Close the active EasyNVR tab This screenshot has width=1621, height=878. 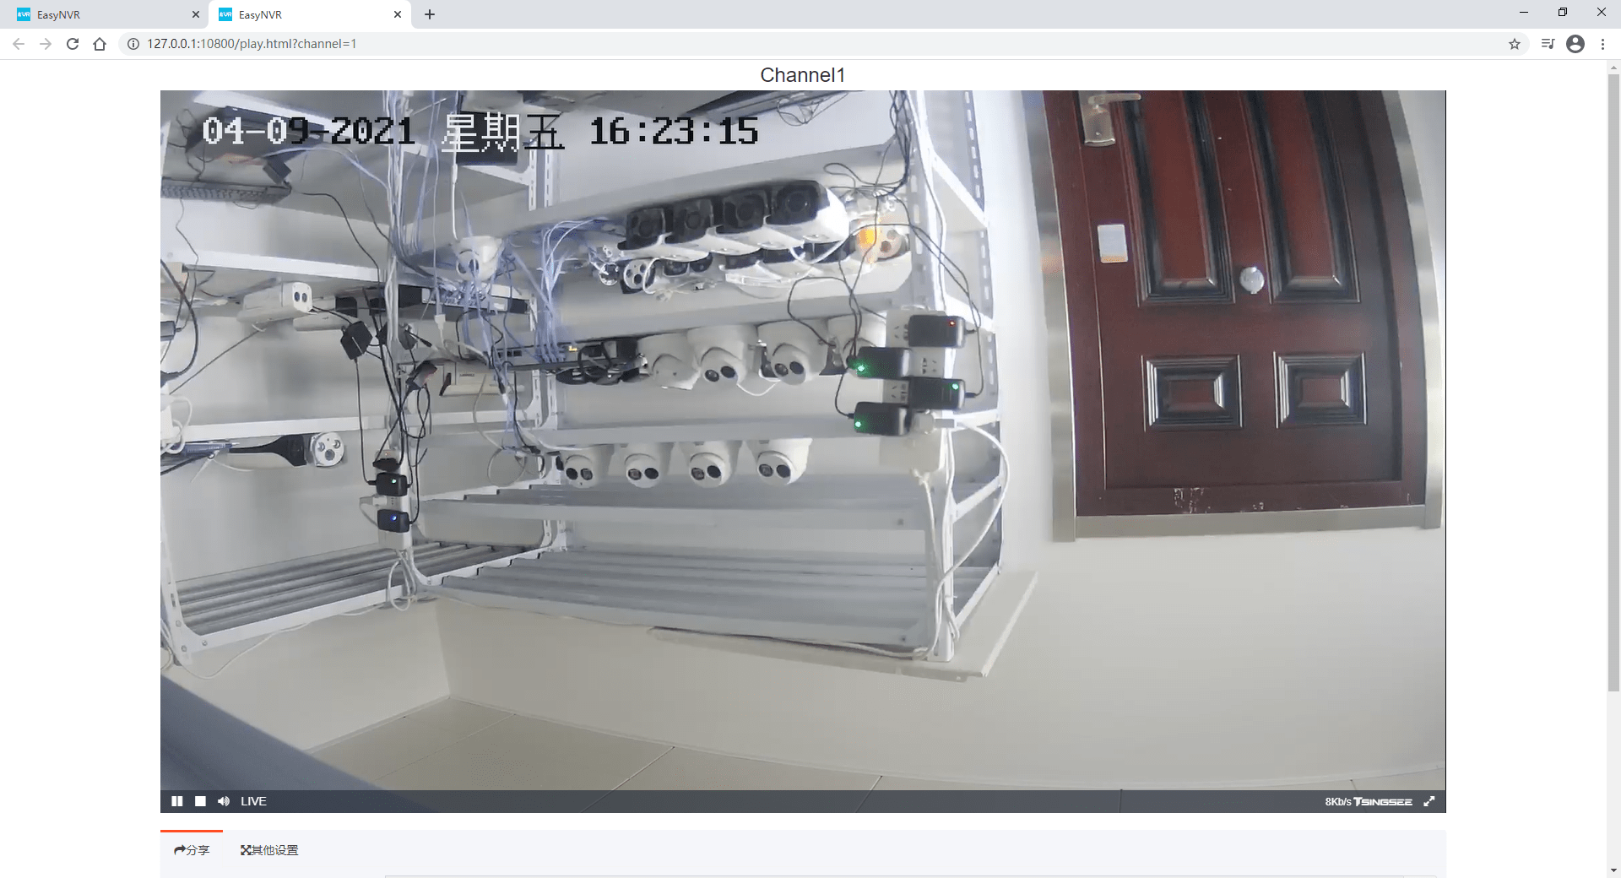tap(398, 14)
